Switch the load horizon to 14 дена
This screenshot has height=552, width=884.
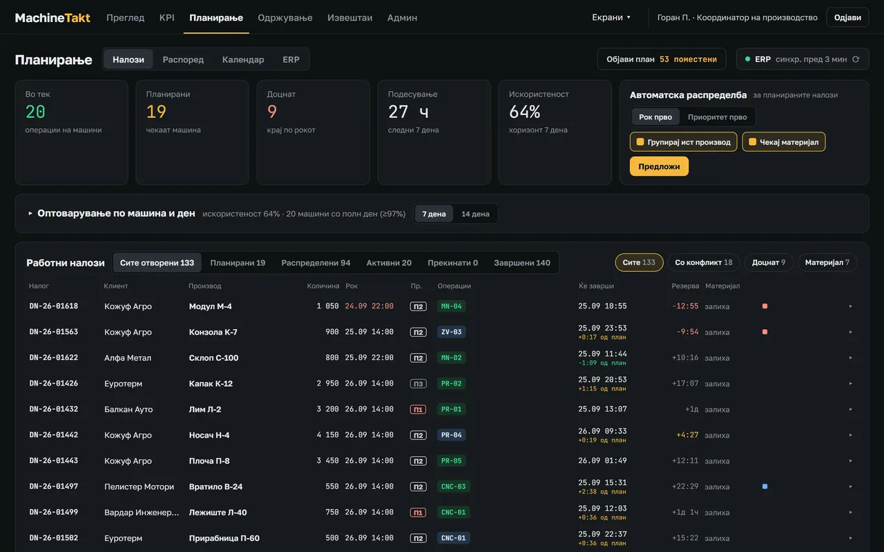click(x=475, y=214)
